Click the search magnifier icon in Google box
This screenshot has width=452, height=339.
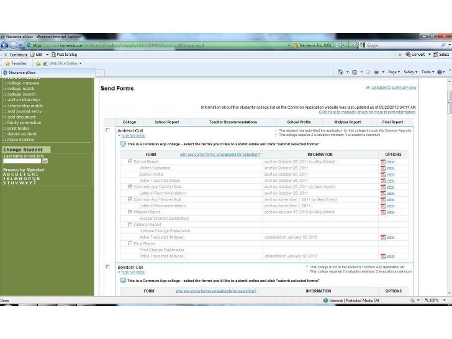click(x=443, y=45)
